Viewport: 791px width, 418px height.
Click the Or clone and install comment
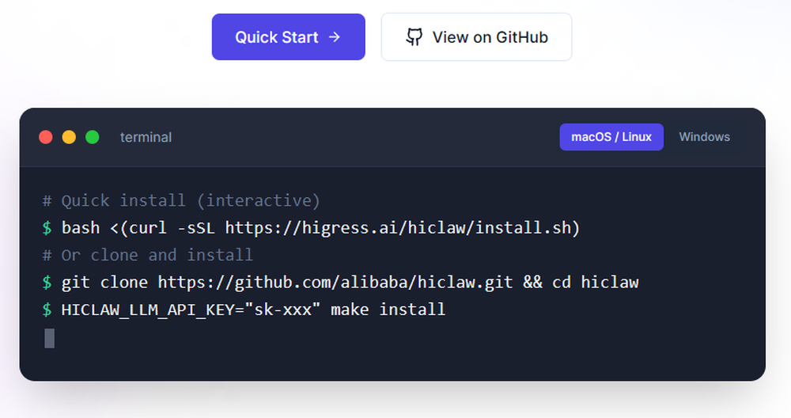click(147, 255)
